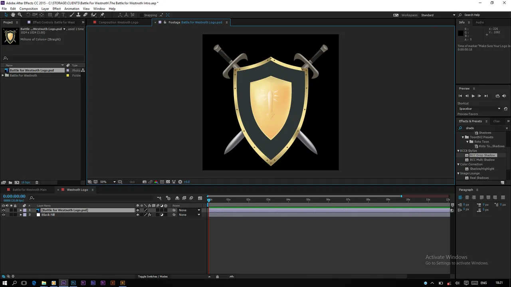Clear the effects search field
Image resolution: width=511 pixels, height=287 pixels.
507,128
